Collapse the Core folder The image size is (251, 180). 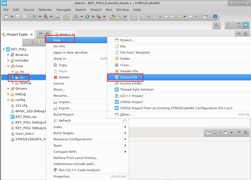tap(8, 66)
